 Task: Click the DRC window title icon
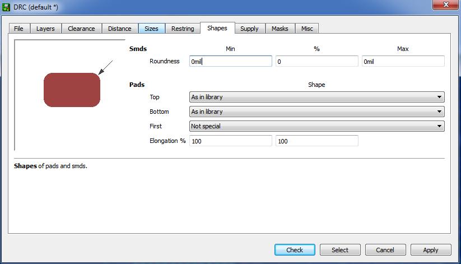(6, 7)
